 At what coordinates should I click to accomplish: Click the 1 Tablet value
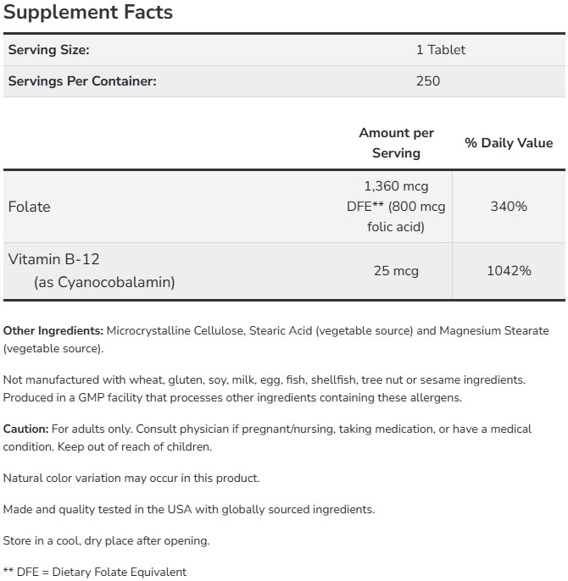(440, 50)
